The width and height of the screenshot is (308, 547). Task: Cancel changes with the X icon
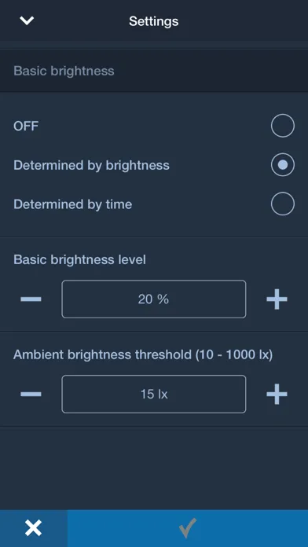click(34, 528)
